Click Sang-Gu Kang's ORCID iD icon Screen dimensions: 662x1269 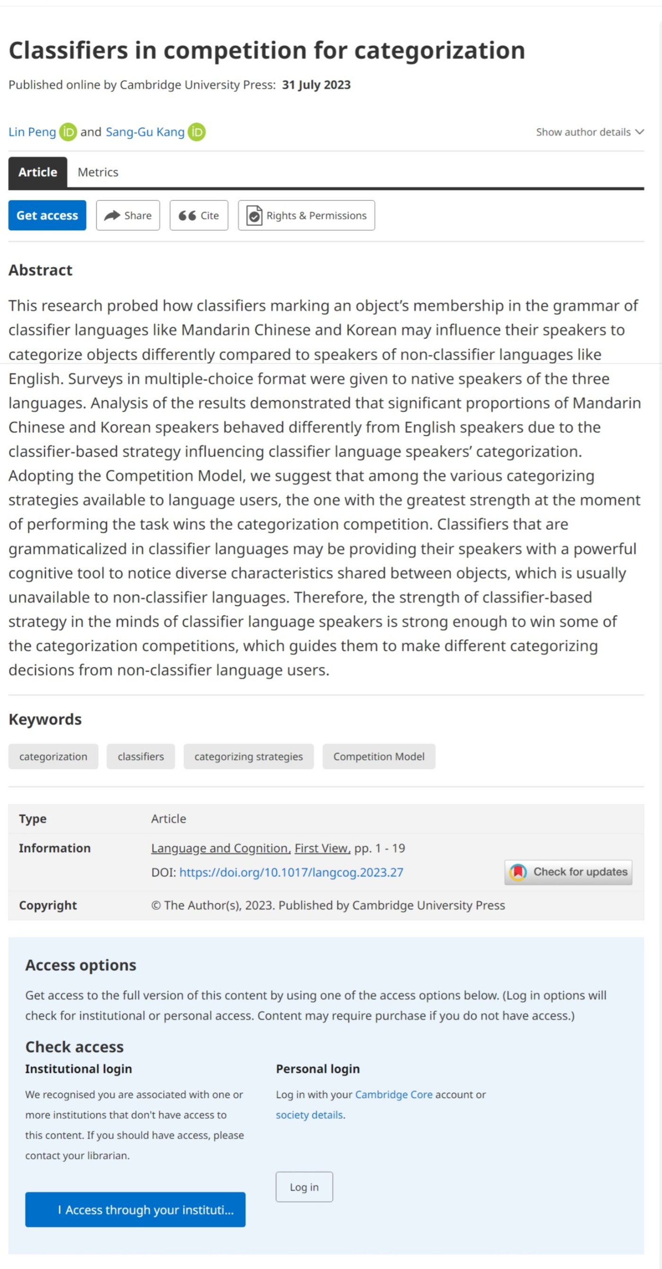coord(197,132)
